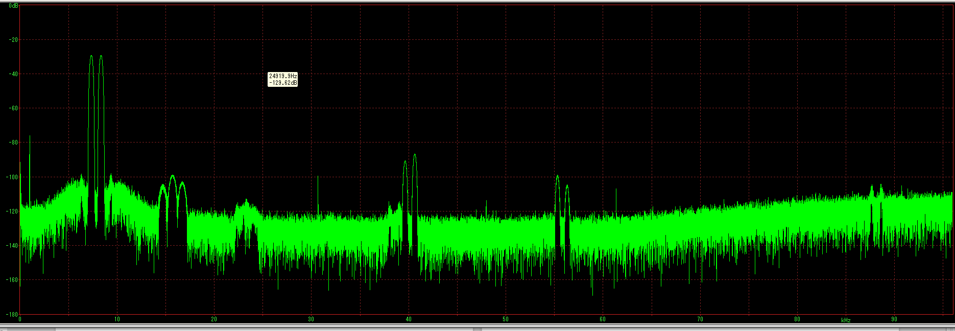Select the -180 level axis label
The height and width of the screenshot is (331, 955).
[12, 314]
